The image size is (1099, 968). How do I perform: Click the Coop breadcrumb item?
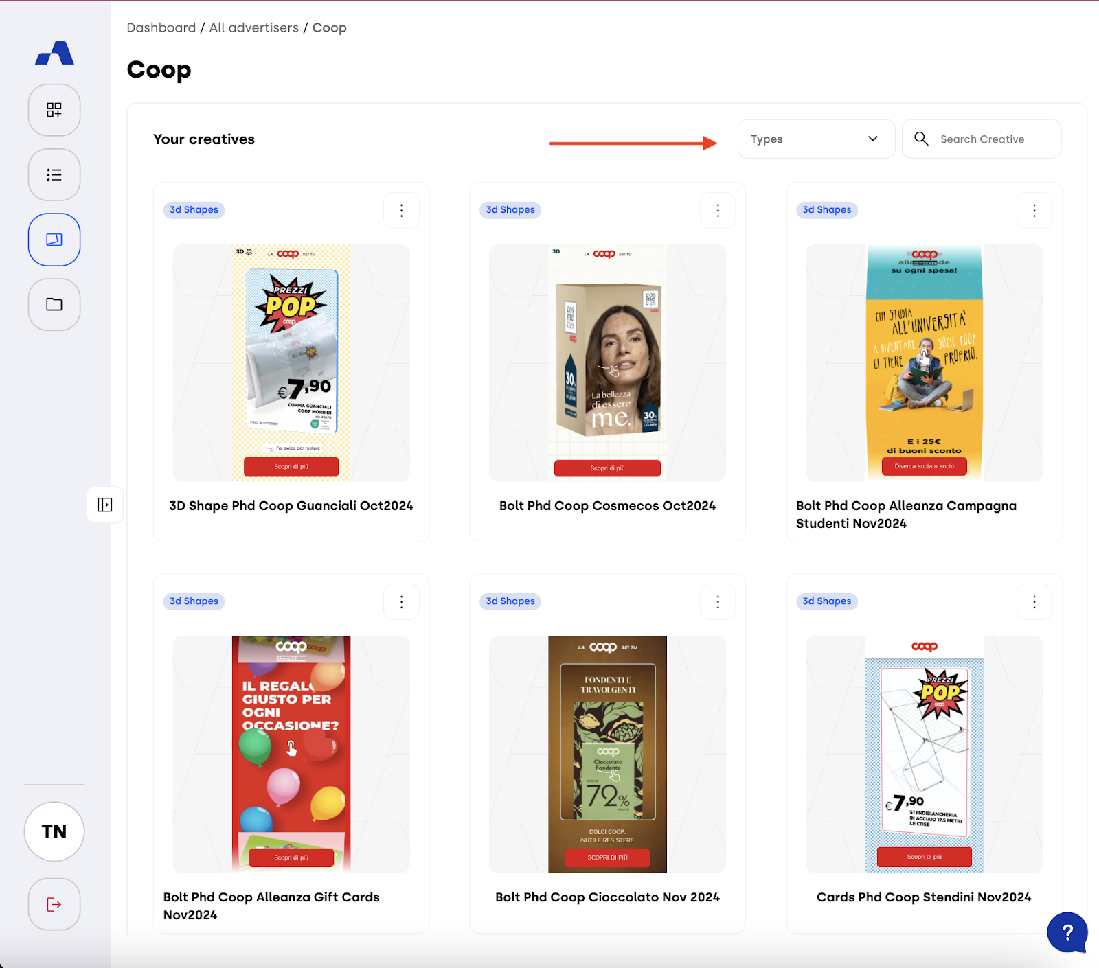click(x=330, y=28)
